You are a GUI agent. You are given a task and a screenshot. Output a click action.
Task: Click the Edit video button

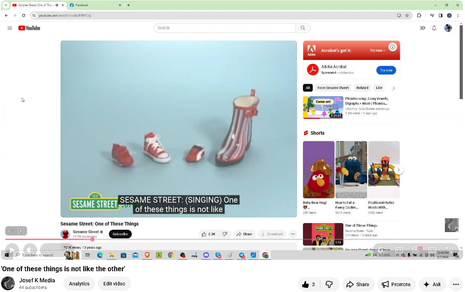(x=114, y=284)
